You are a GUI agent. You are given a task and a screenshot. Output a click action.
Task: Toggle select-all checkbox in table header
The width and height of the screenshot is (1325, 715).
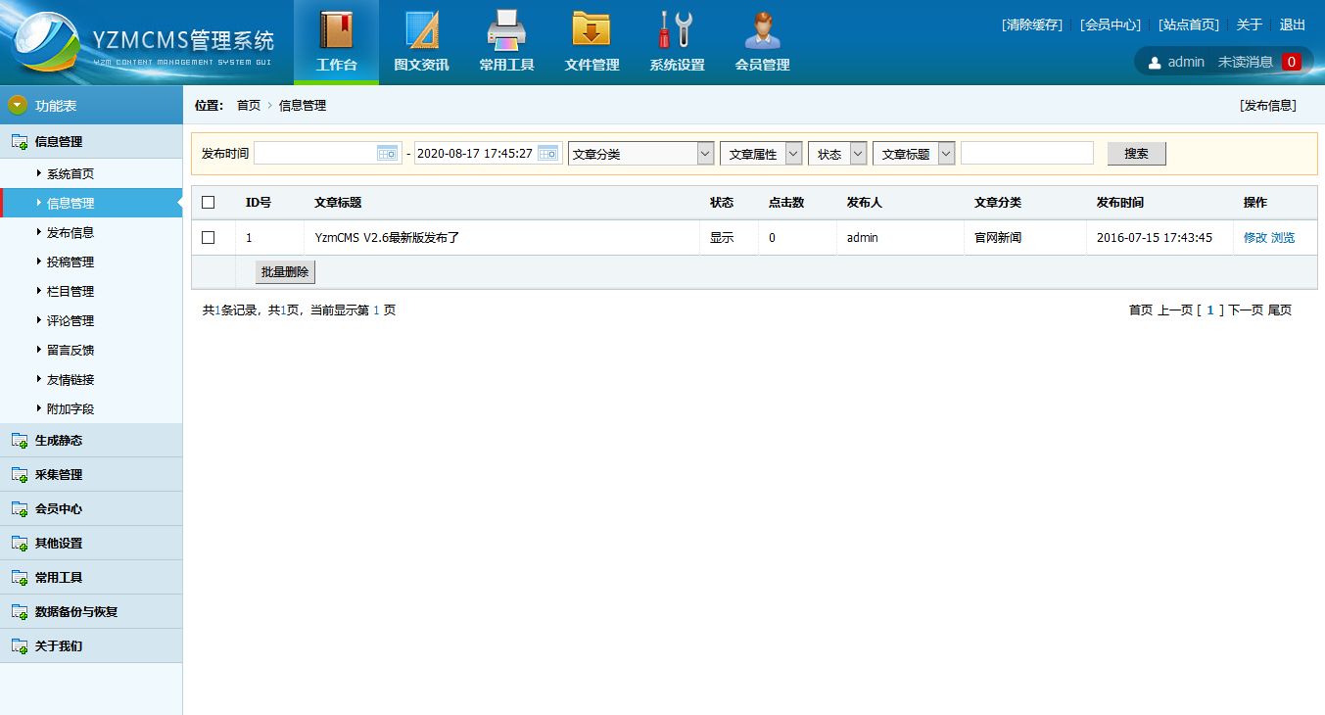[208, 203]
